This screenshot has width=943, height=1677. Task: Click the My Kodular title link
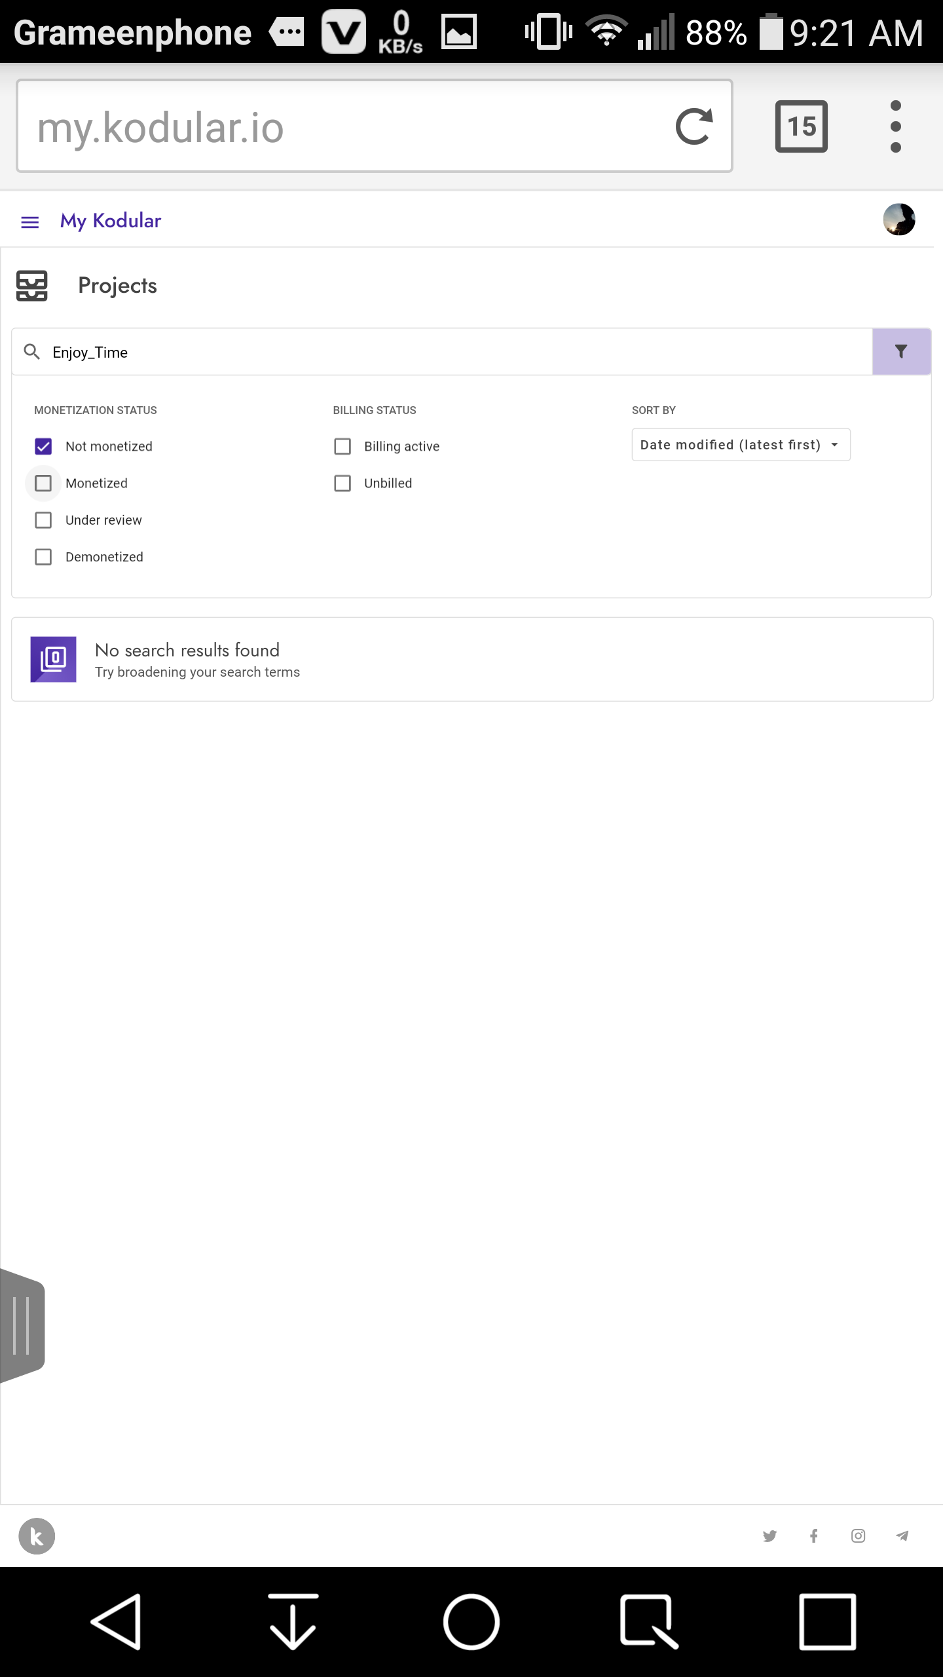[111, 221]
